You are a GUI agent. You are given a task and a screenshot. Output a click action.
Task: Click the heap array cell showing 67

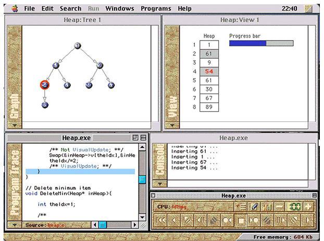click(209, 98)
